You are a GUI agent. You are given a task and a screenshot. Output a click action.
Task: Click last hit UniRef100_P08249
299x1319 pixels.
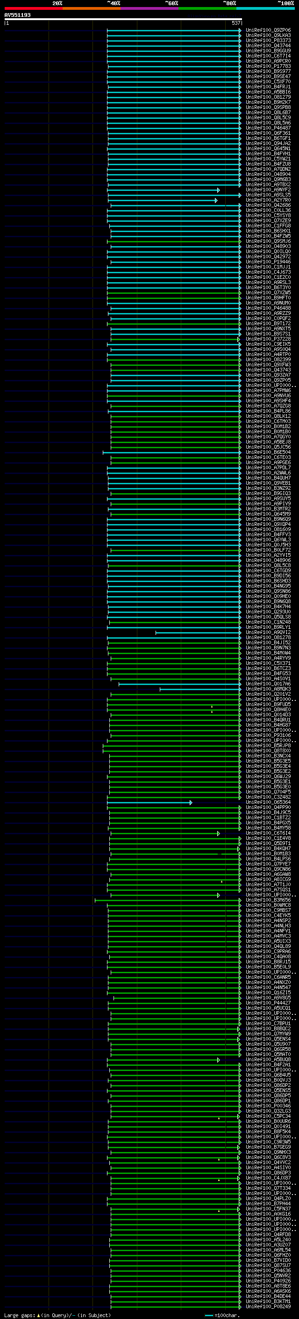268,1306
